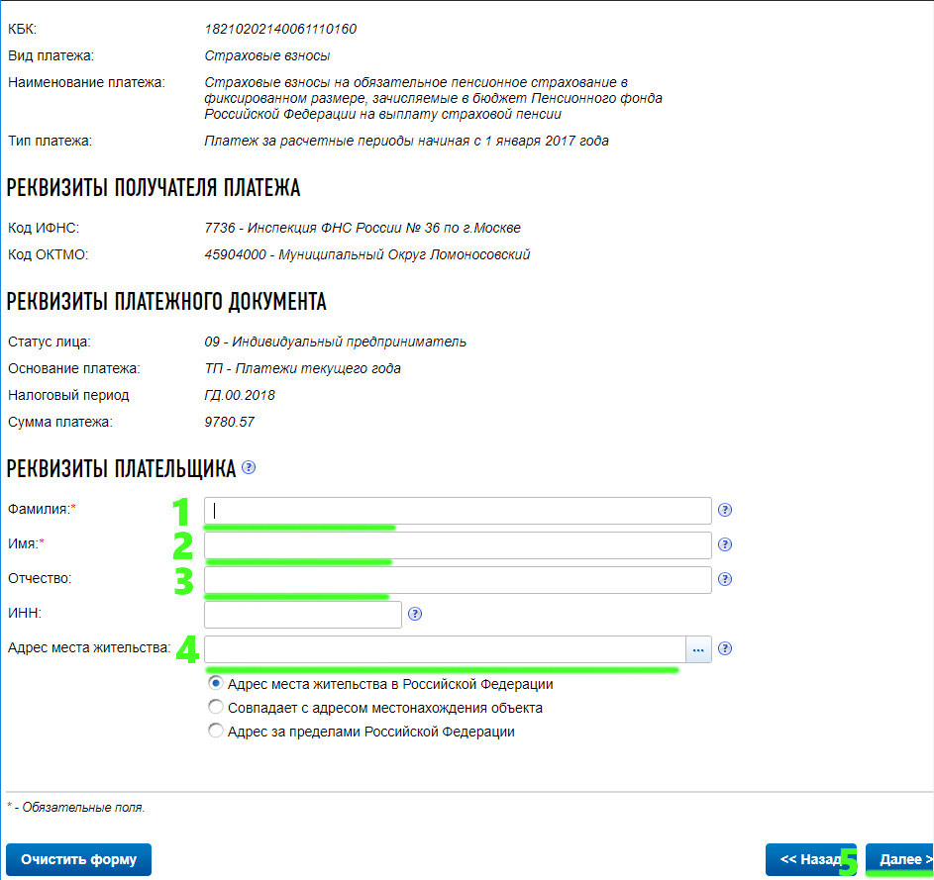Activate the ИНН input field

[x=302, y=614]
